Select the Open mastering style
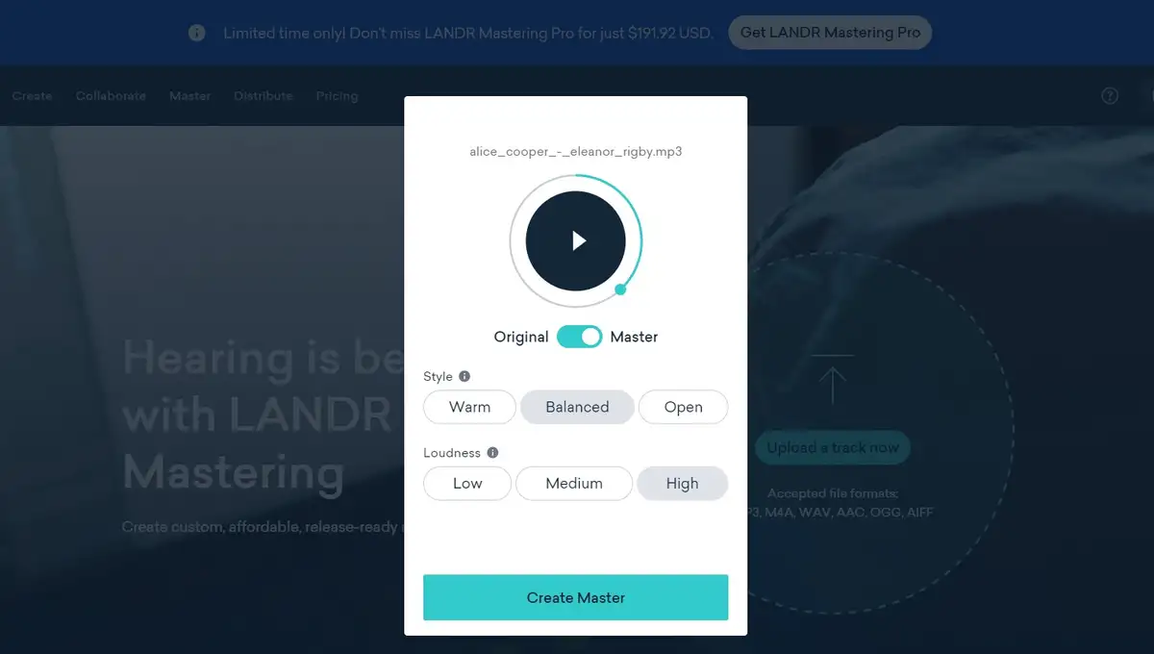 pyautogui.click(x=683, y=407)
